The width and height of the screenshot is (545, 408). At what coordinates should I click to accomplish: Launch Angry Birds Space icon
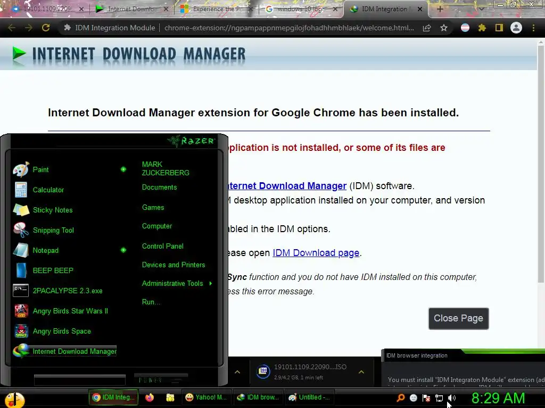[21, 331]
